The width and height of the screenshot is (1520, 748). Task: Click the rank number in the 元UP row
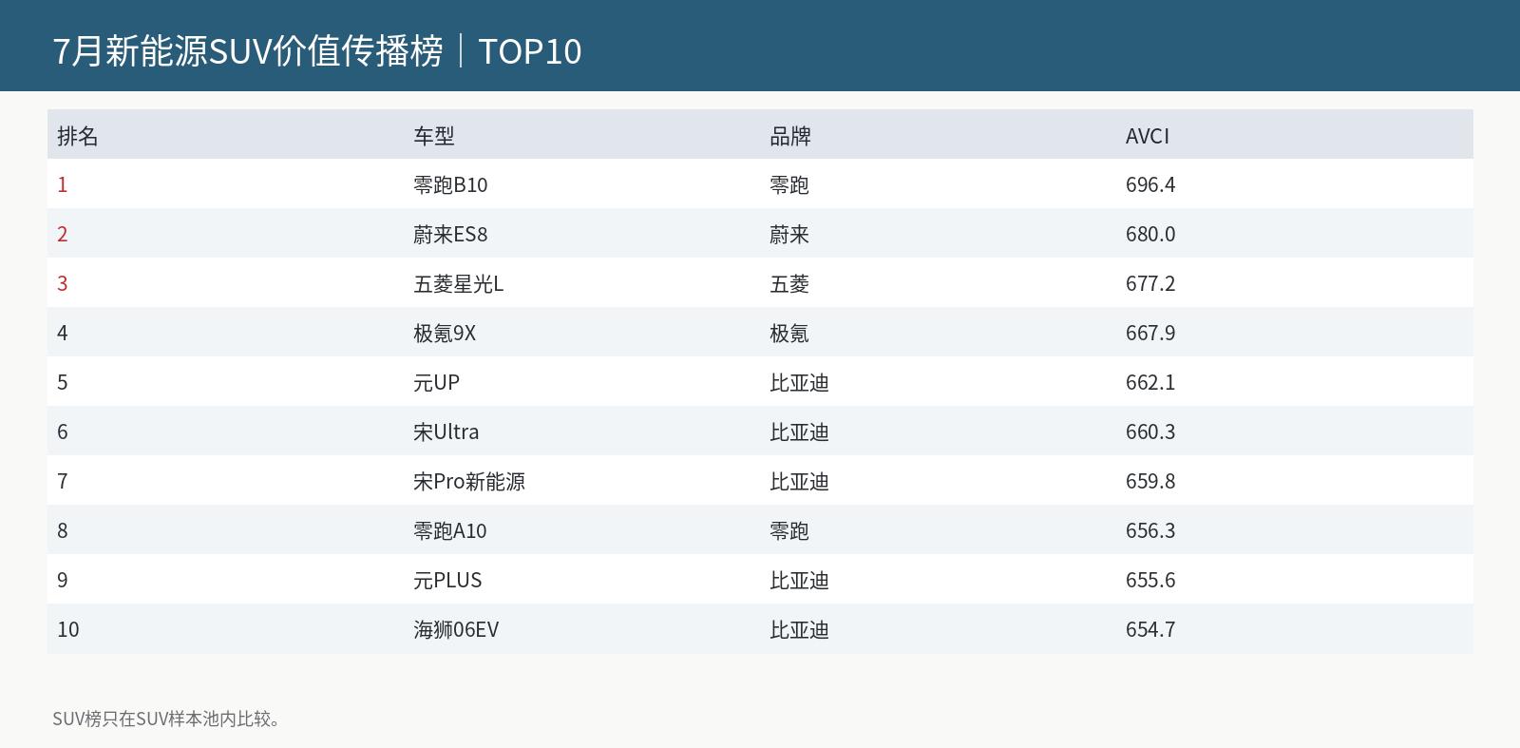click(x=63, y=382)
